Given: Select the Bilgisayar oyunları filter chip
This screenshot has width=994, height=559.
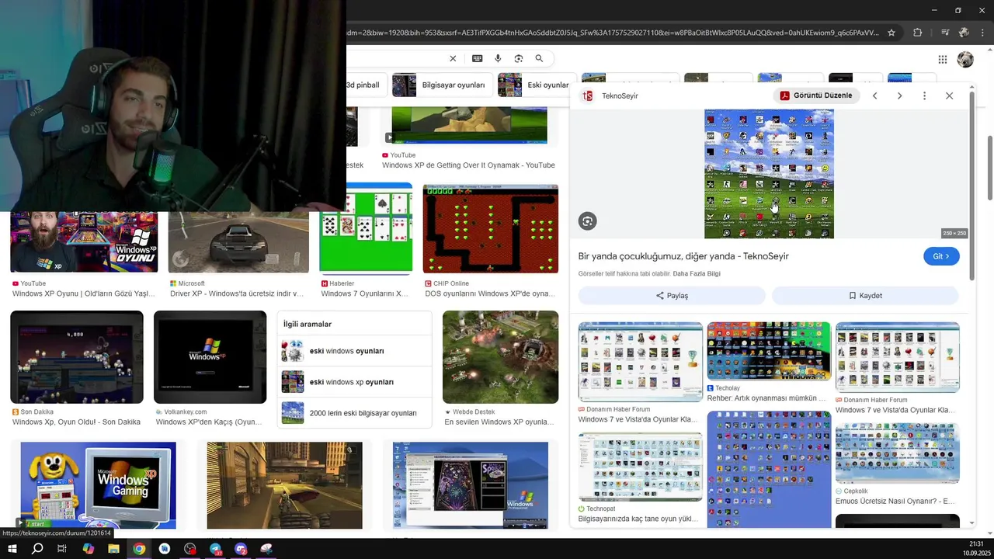Looking at the screenshot, I should [x=442, y=85].
